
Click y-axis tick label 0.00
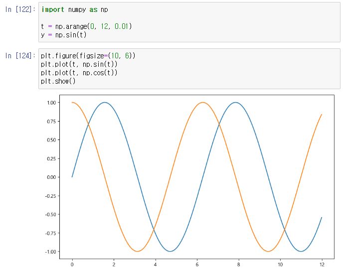[51, 177]
